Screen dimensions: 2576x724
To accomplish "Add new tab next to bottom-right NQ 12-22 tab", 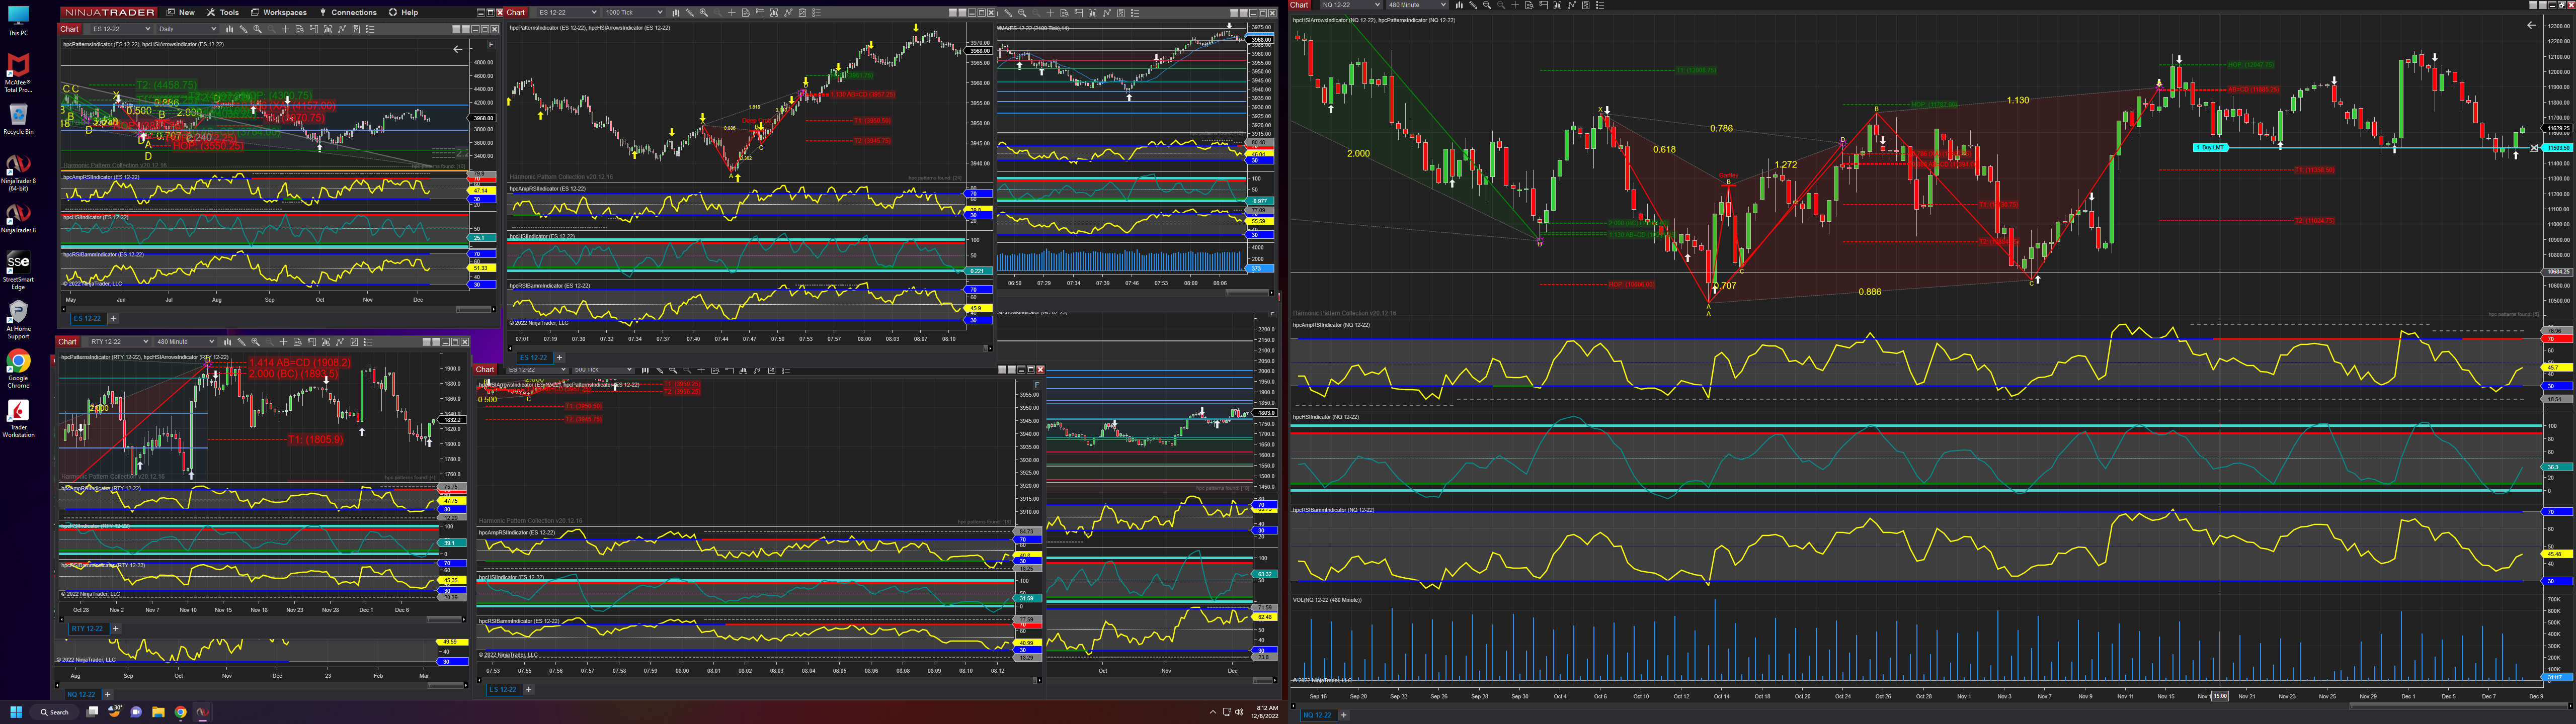I will pyautogui.click(x=1343, y=715).
